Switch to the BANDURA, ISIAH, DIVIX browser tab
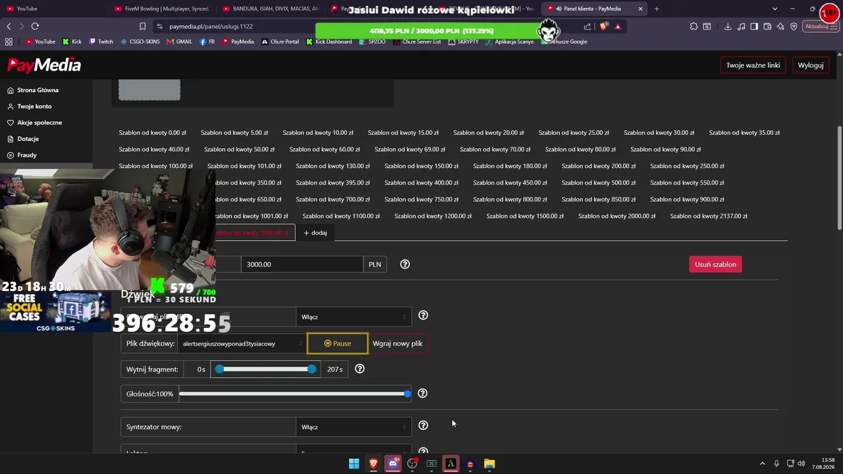This screenshot has width=843, height=474. (x=270, y=9)
